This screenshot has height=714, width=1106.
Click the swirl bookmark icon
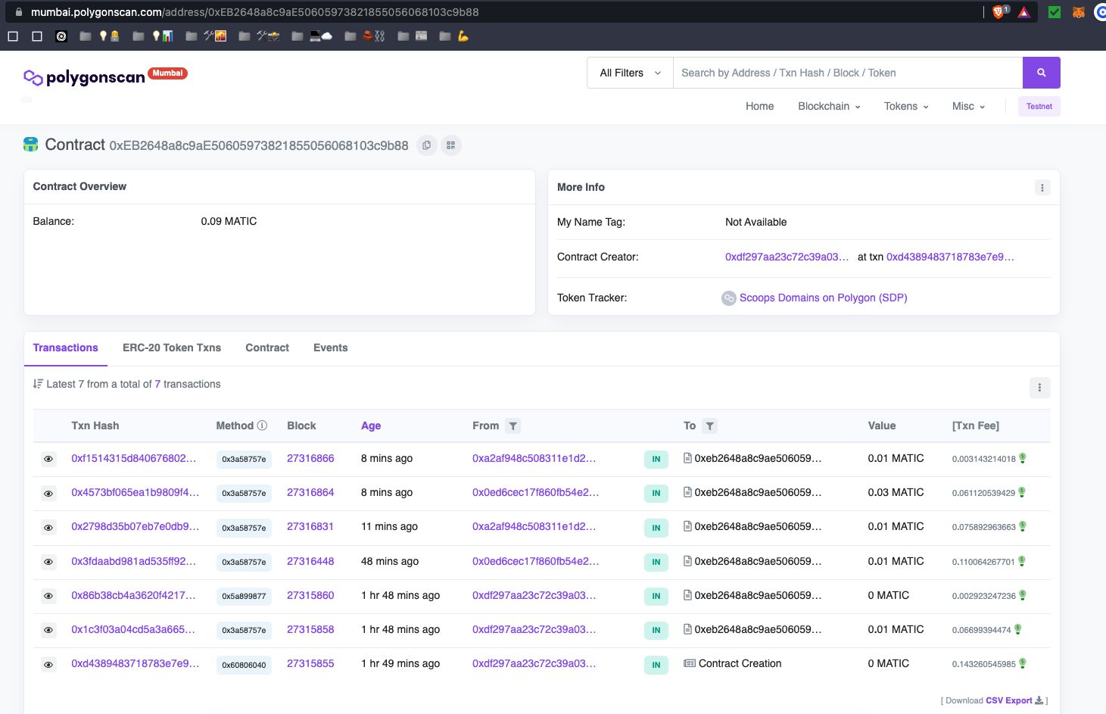61,36
